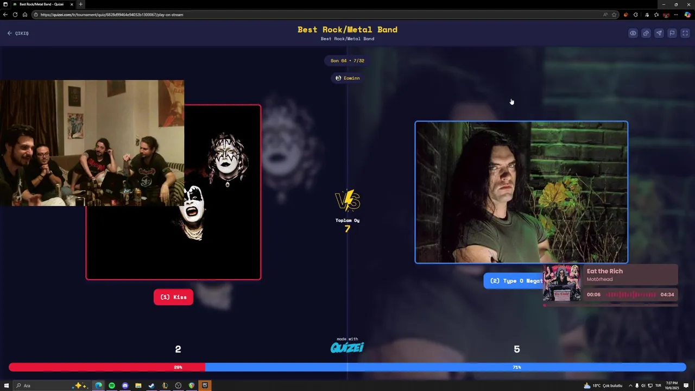Click the Son 64 • 7/32 round indicator
The width and height of the screenshot is (695, 391).
point(347,61)
